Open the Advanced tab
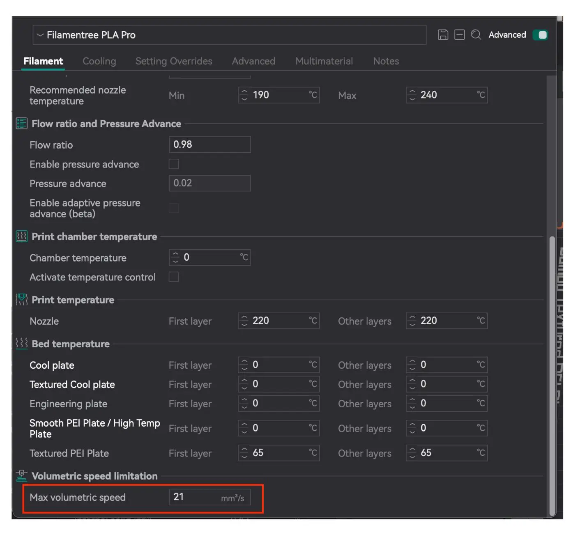 click(x=253, y=61)
